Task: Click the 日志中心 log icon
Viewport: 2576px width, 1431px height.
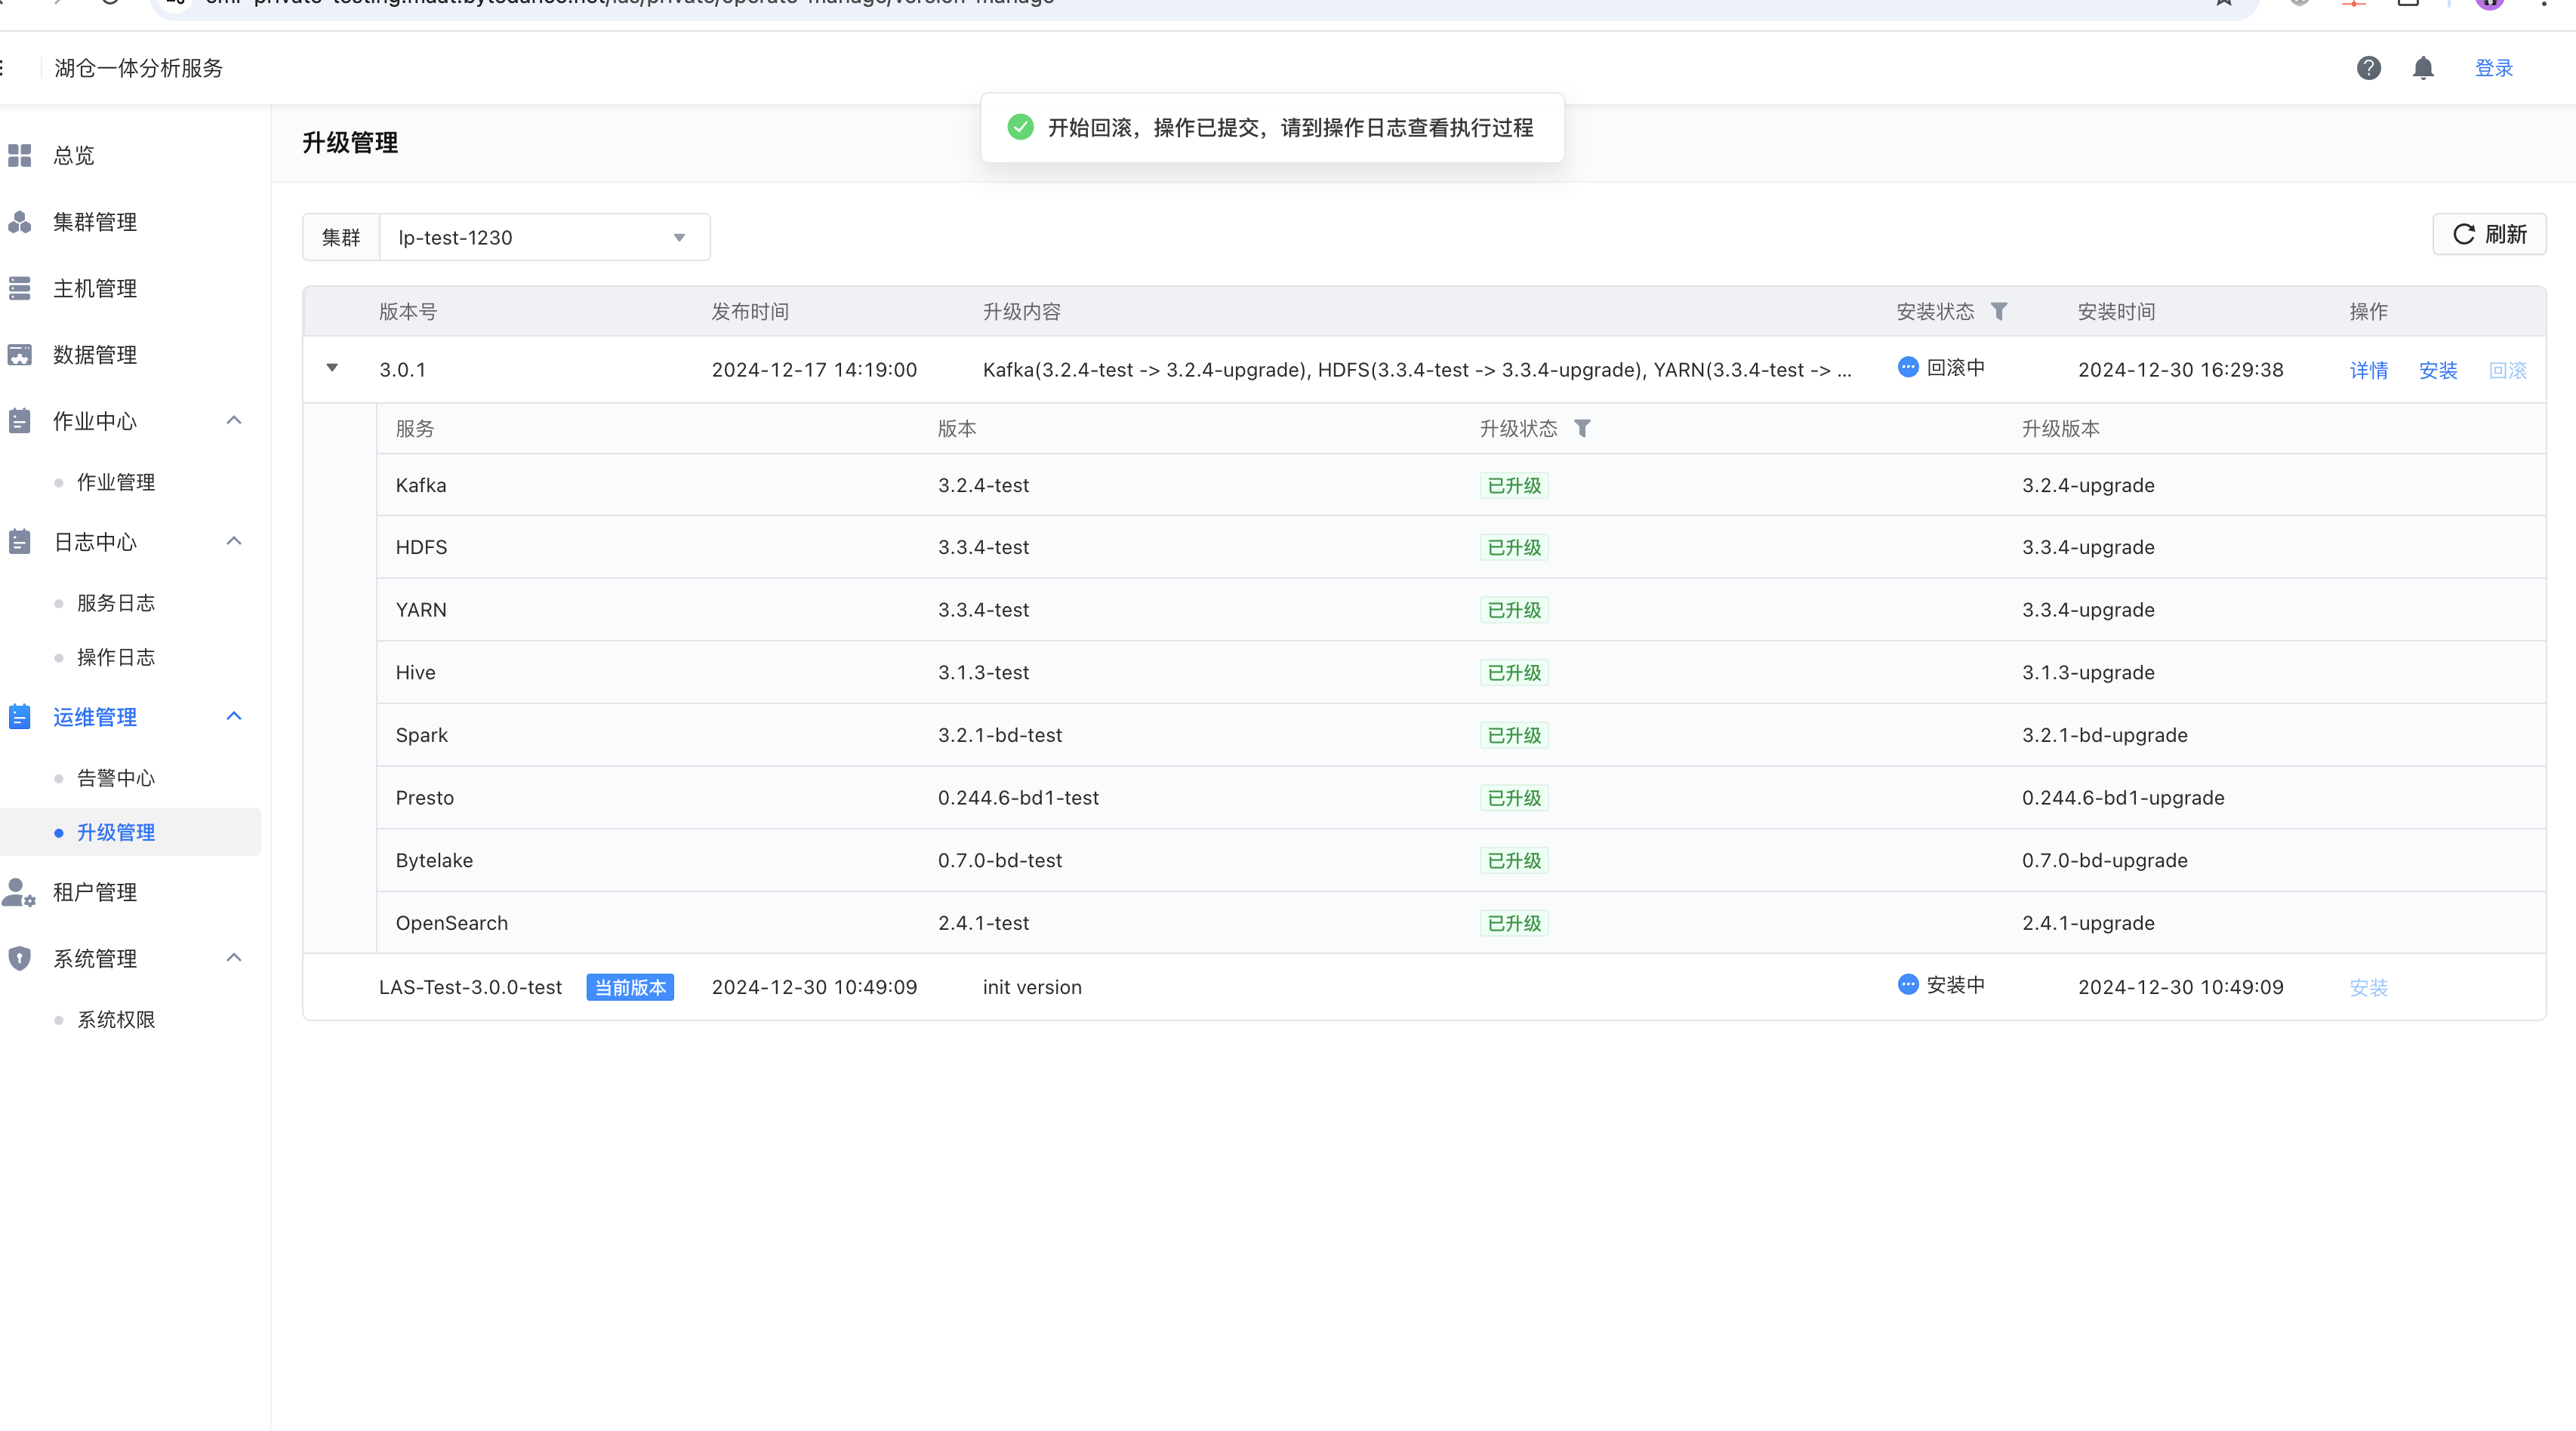Action: coord(20,542)
